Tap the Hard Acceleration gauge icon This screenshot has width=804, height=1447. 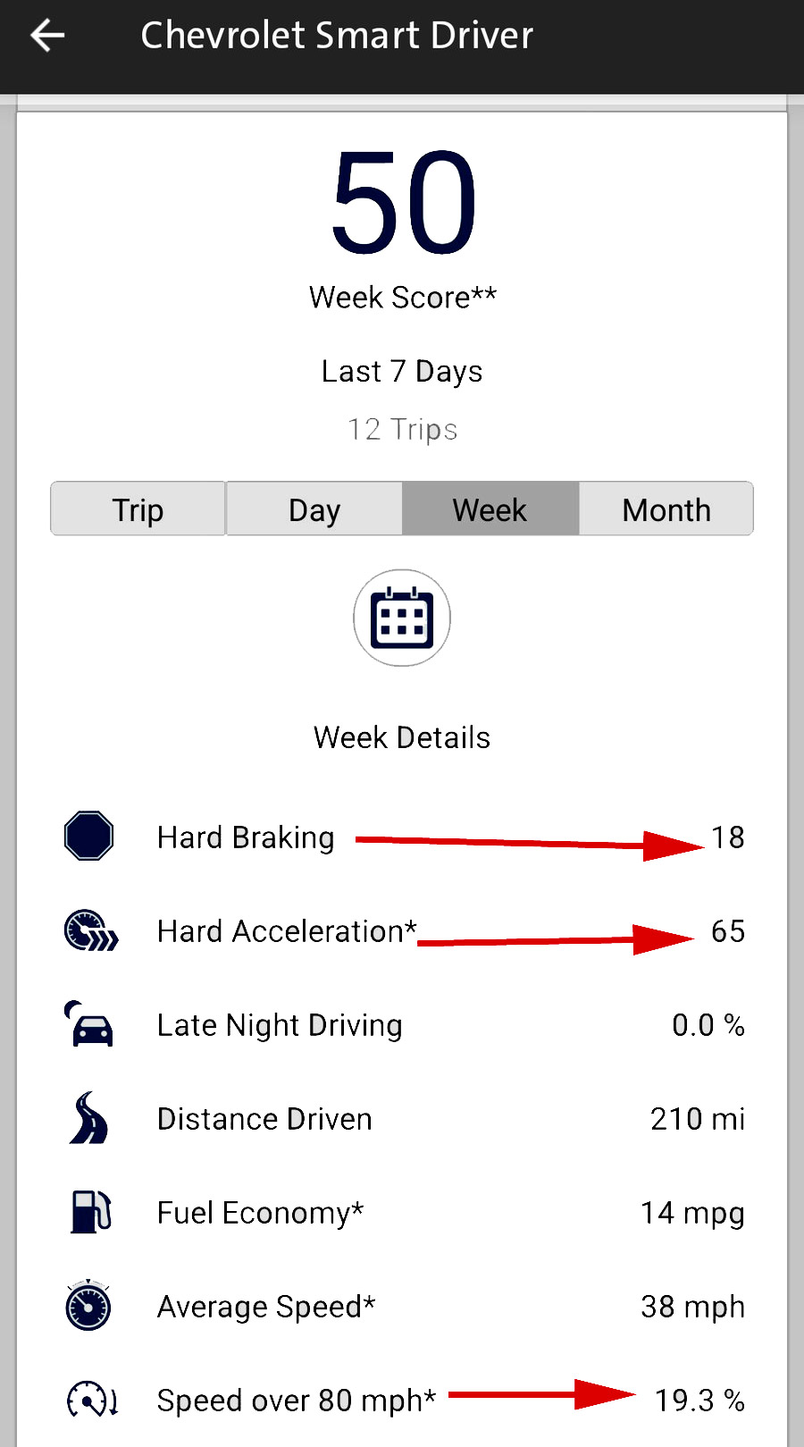click(90, 930)
